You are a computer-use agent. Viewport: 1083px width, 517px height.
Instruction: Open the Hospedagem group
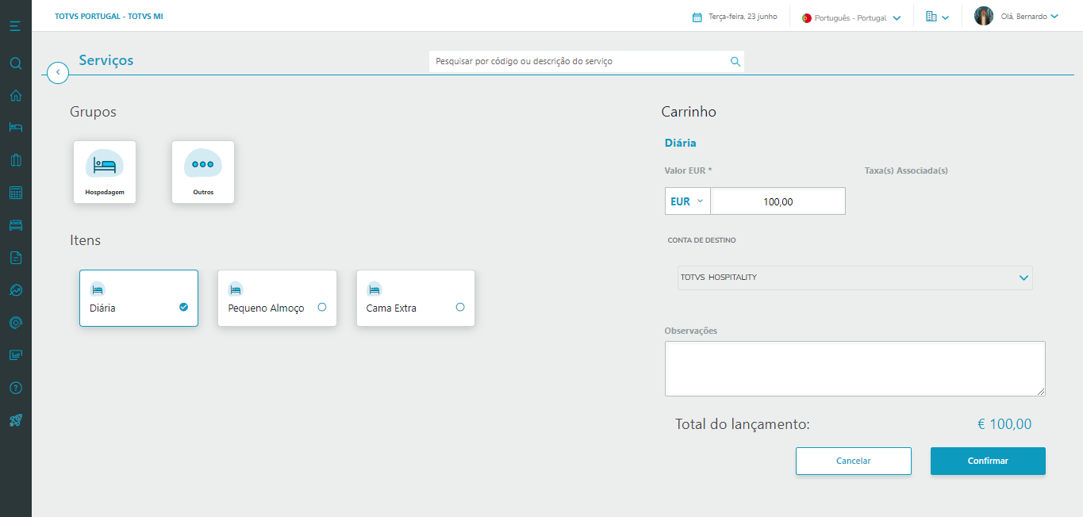click(105, 172)
